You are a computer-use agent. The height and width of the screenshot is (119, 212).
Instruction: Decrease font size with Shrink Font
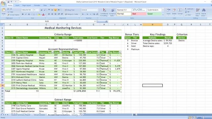pyautogui.click(x=45, y=10)
